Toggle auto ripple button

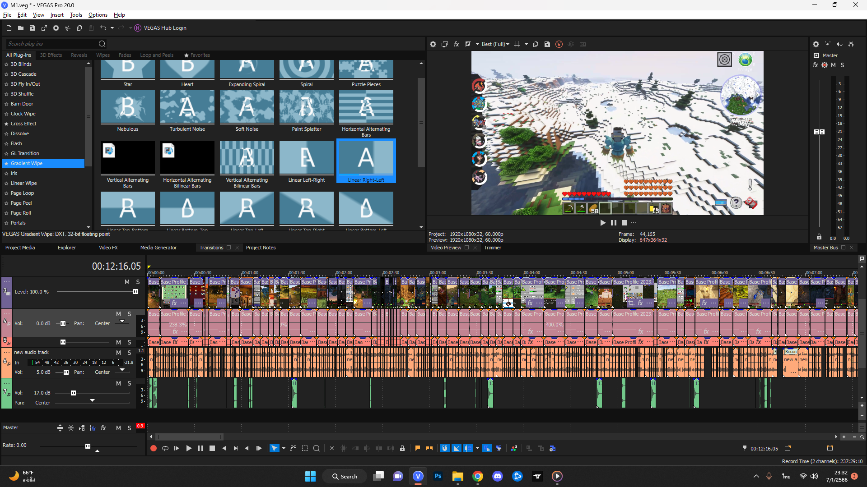coord(468,448)
